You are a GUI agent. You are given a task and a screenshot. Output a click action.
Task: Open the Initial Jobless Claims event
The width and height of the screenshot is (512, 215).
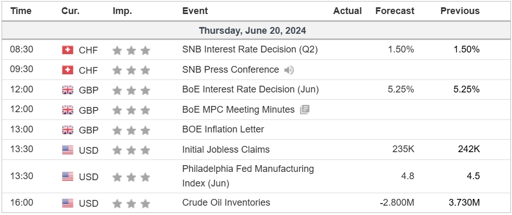pos(226,150)
